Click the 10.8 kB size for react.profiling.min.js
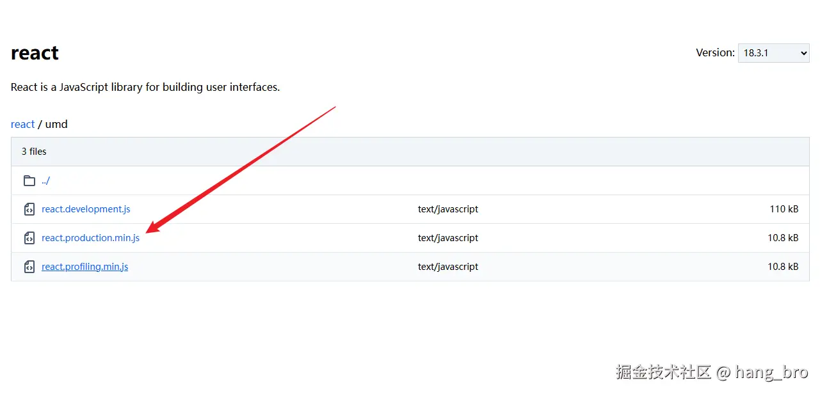Image resolution: width=820 pixels, height=394 pixels. [x=783, y=267]
